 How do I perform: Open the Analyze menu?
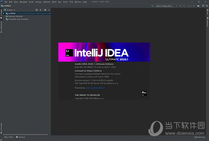[x=38, y=2]
